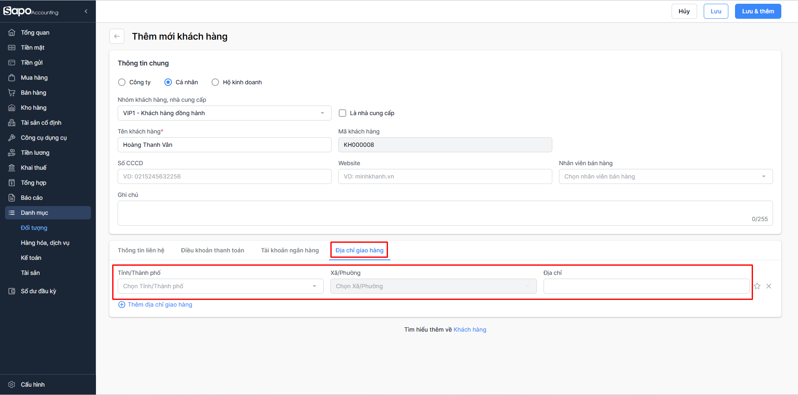Open the customer group dropdown showing VIP1
Image resolution: width=798 pixels, height=395 pixels.
[224, 113]
